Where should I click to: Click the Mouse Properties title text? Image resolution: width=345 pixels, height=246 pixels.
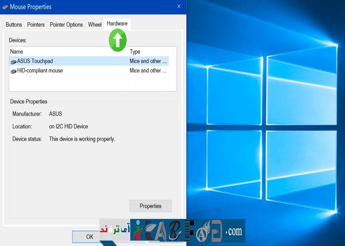pos(31,7)
